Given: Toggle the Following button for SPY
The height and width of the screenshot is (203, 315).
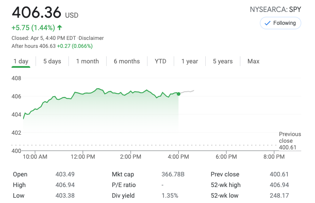Looking at the screenshot, I should pos(280,23).
